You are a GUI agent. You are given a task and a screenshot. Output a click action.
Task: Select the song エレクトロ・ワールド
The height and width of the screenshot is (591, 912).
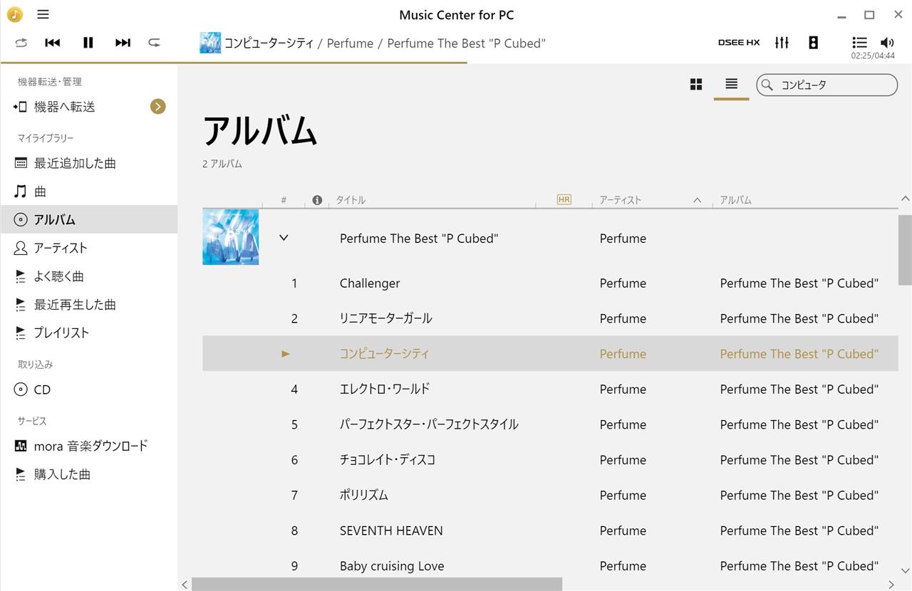[385, 389]
